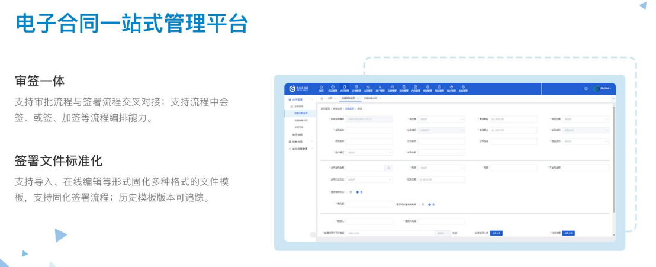The height and width of the screenshot is (267, 656).
Task: Select 电子合同 in the sidebar
Action: click(297, 135)
